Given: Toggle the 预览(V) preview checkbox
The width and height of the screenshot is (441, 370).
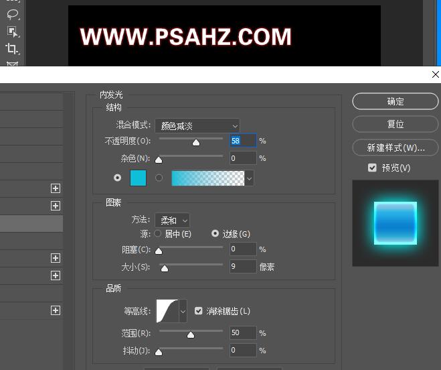Looking at the screenshot, I should coord(372,168).
